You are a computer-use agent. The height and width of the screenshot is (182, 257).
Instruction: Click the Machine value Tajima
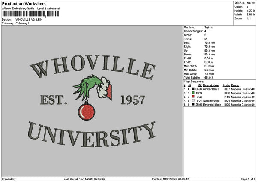[209, 27]
